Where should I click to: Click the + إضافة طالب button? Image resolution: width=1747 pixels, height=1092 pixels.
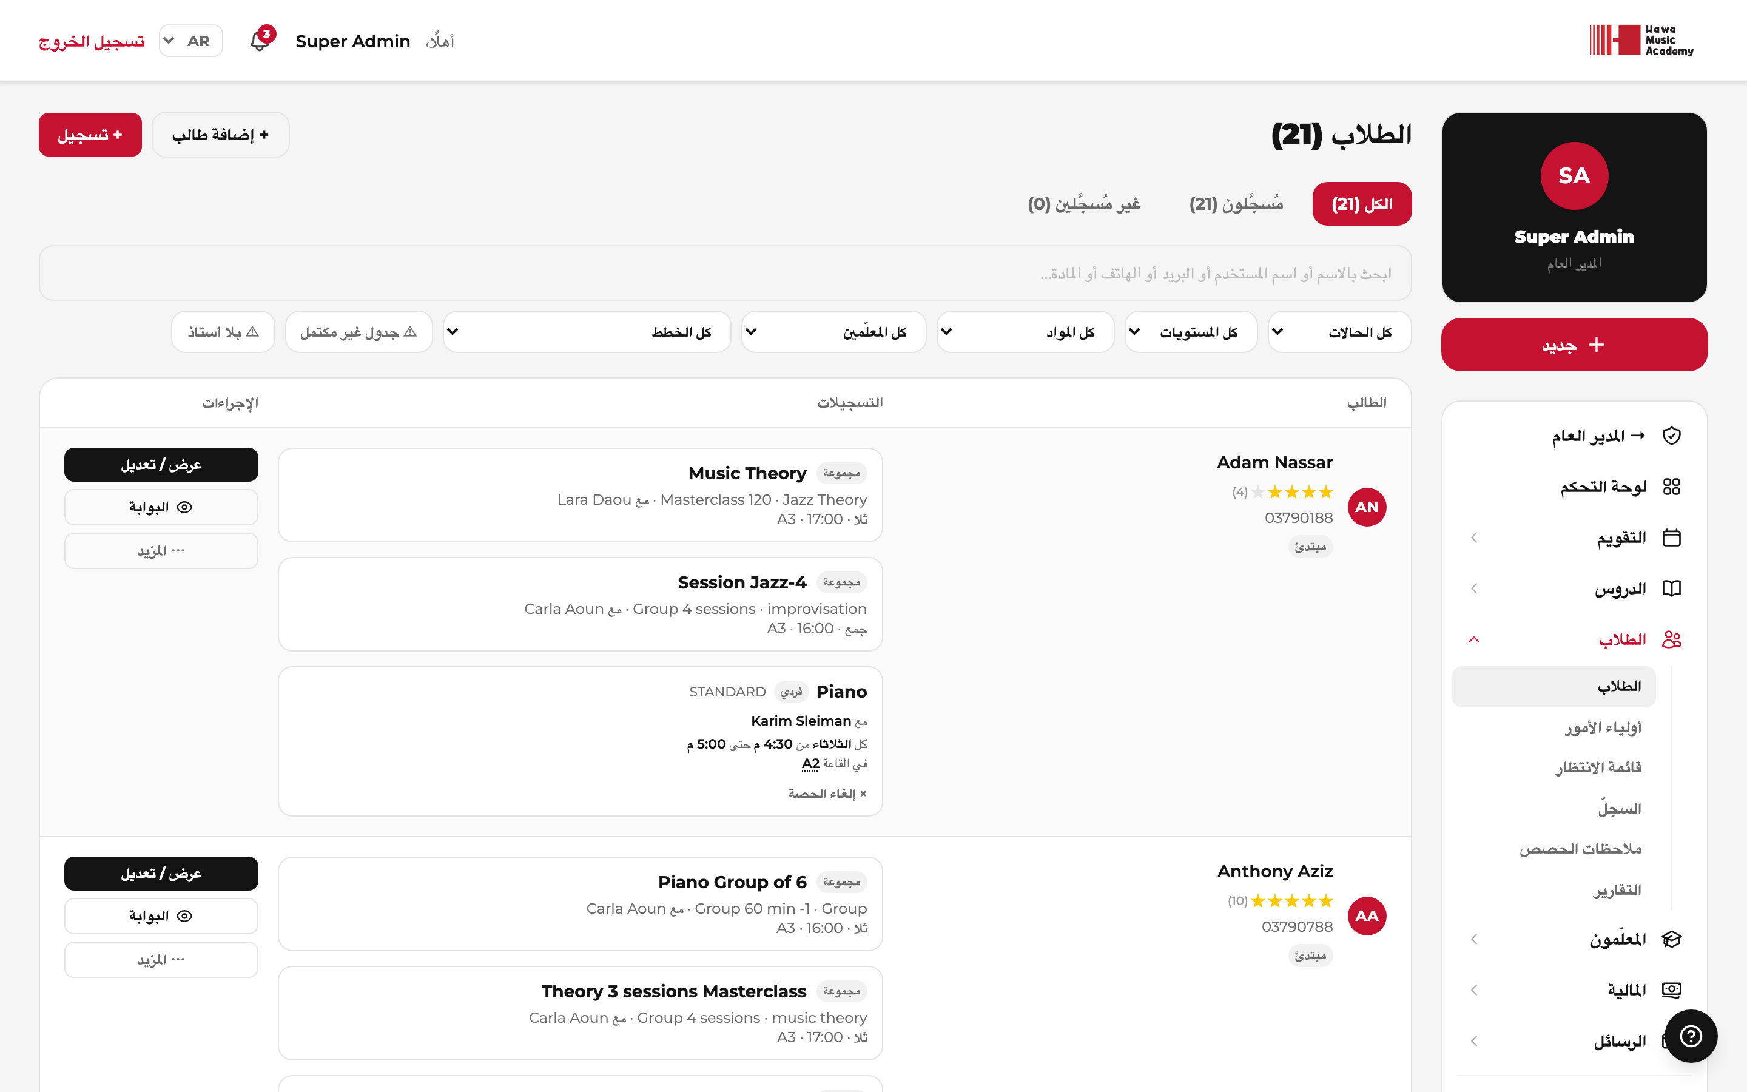220,134
